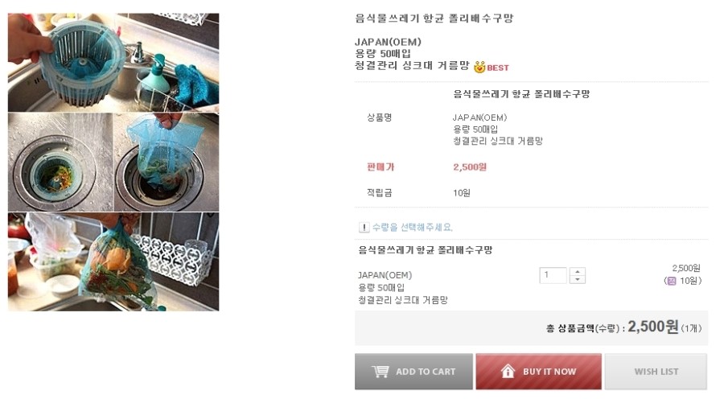The height and width of the screenshot is (399, 724).
Task: Click the product title heading at top
Action: pos(434,19)
